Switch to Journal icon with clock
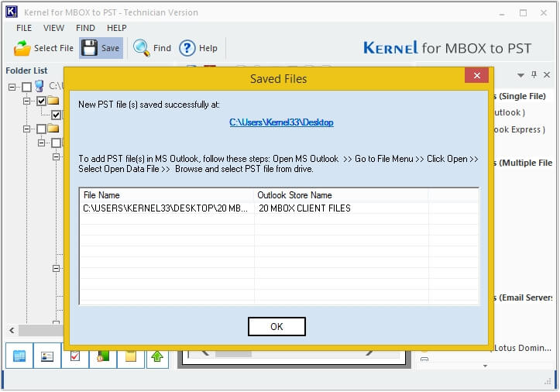 click(103, 356)
